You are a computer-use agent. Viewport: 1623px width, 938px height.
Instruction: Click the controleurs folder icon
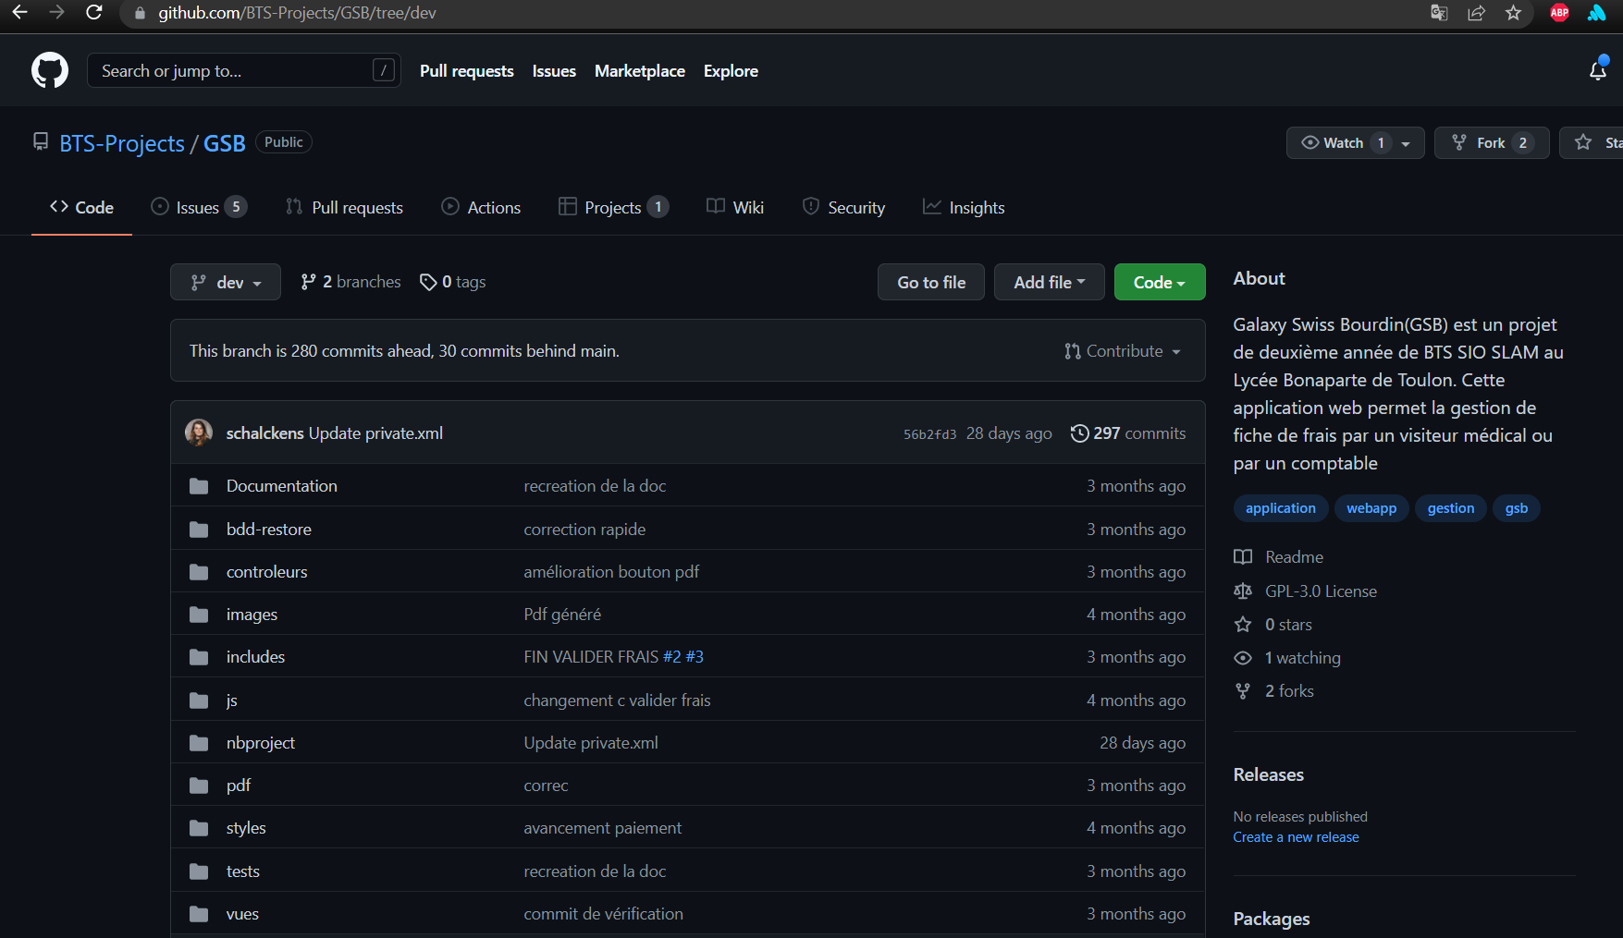199,572
